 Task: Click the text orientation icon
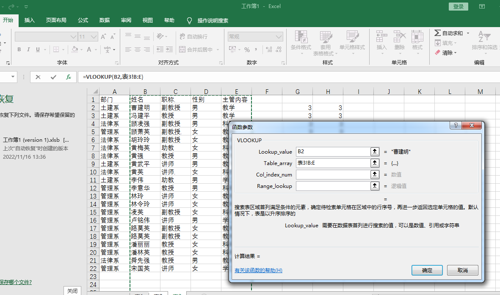[x=160, y=36]
